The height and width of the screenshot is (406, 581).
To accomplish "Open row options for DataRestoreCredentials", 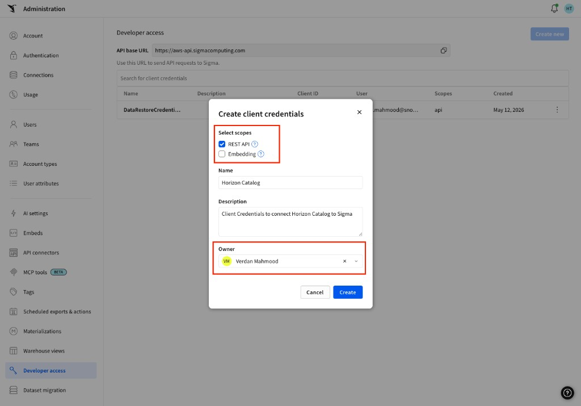I will pos(557,110).
